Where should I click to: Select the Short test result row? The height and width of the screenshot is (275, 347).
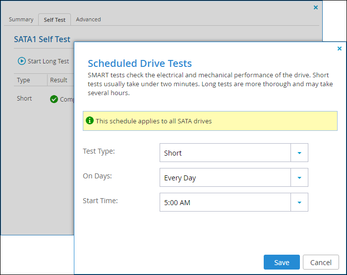44,99
